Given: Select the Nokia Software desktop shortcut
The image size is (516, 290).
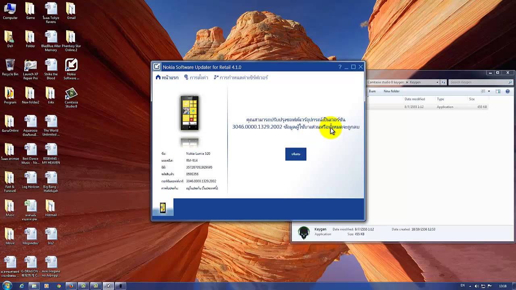Looking at the screenshot, I should click(71, 69).
